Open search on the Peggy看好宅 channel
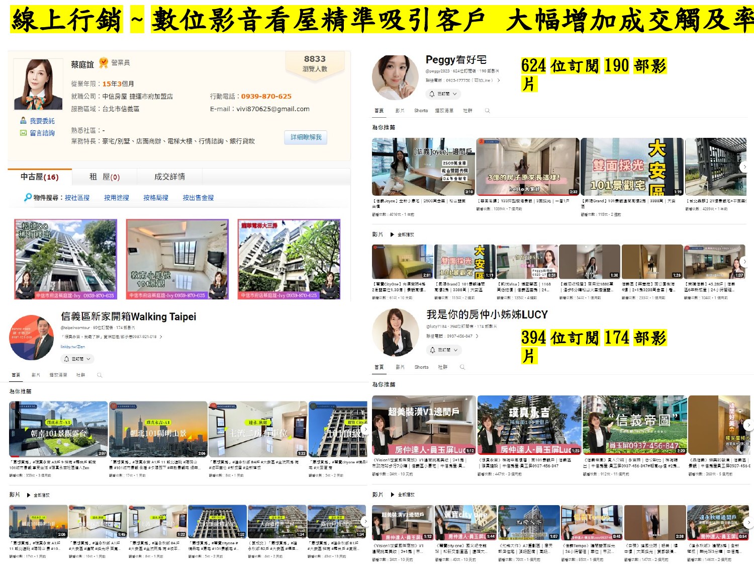The width and height of the screenshot is (754, 566). click(x=487, y=111)
